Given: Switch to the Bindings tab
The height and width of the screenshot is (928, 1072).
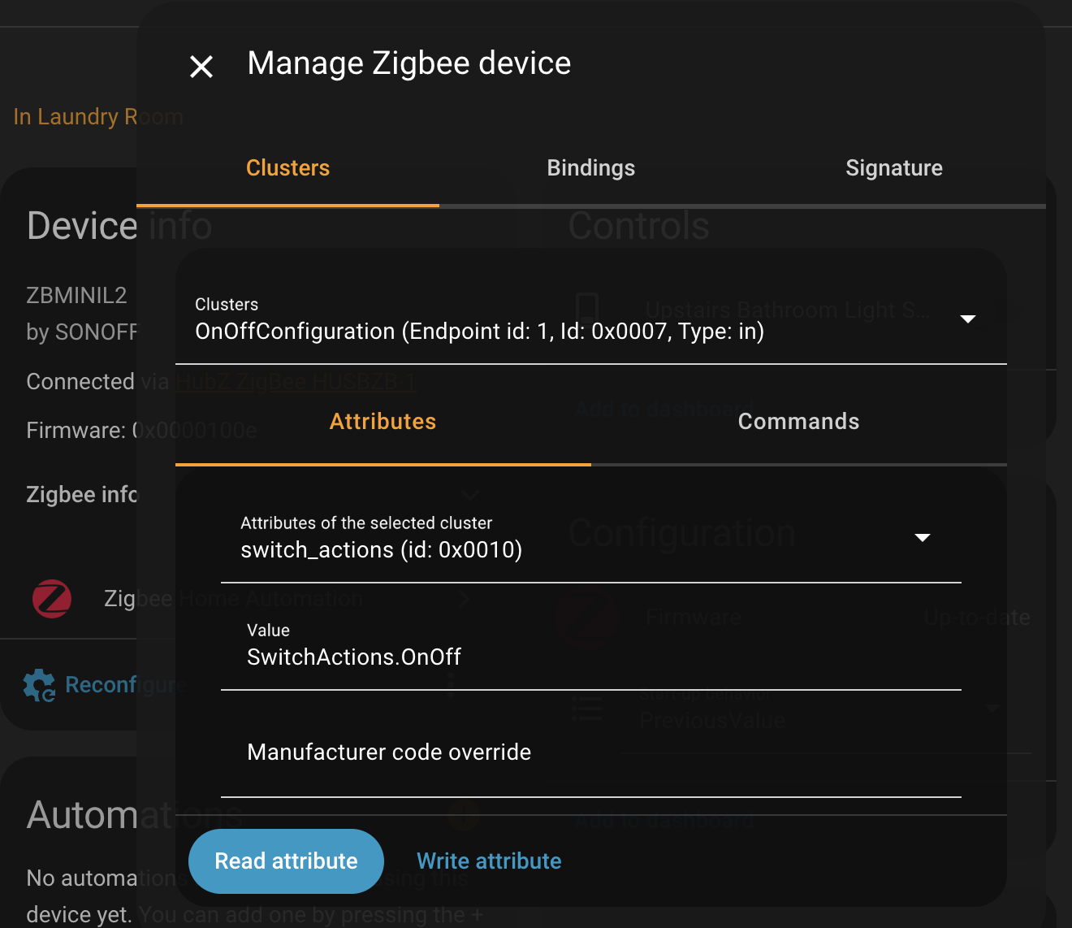Looking at the screenshot, I should (590, 168).
